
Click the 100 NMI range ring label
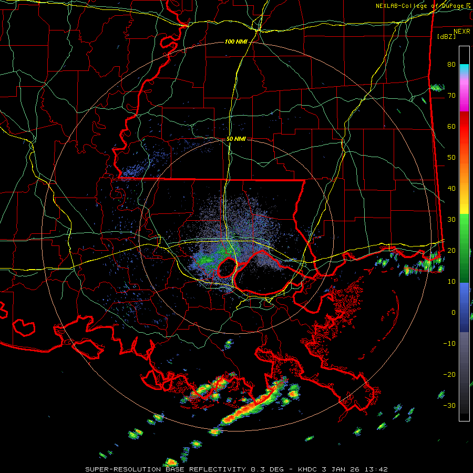pos(236,42)
